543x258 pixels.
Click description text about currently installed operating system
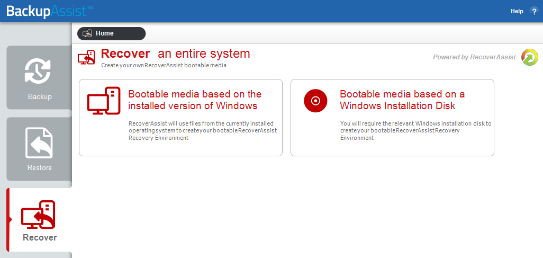(203, 131)
